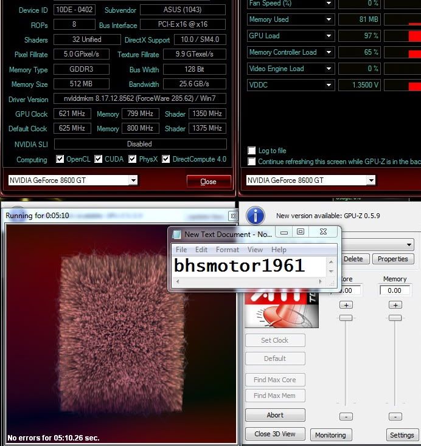Open View menu in Notepad

pyautogui.click(x=255, y=250)
